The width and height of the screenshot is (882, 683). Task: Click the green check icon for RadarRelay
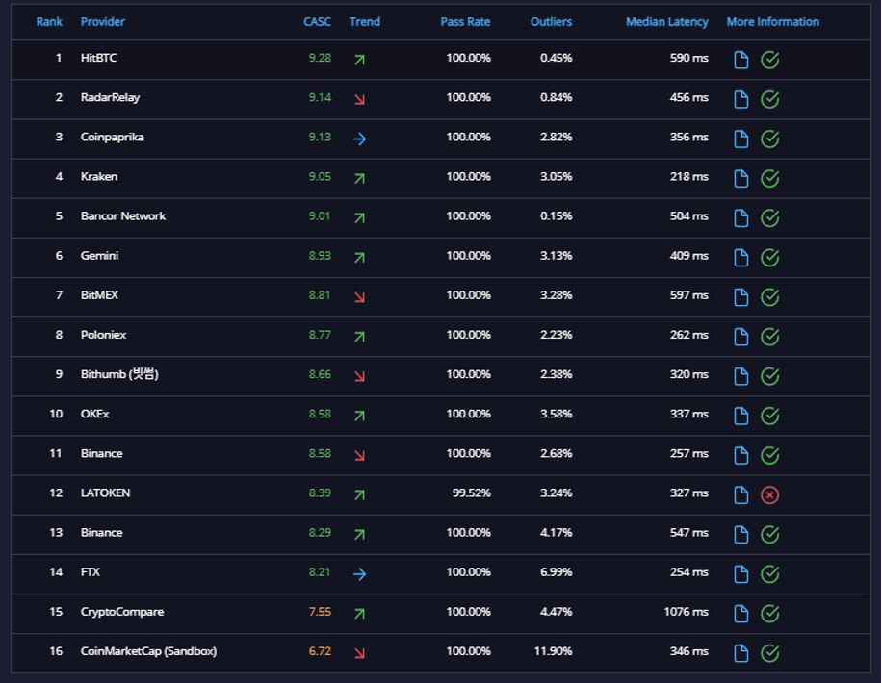[769, 99]
